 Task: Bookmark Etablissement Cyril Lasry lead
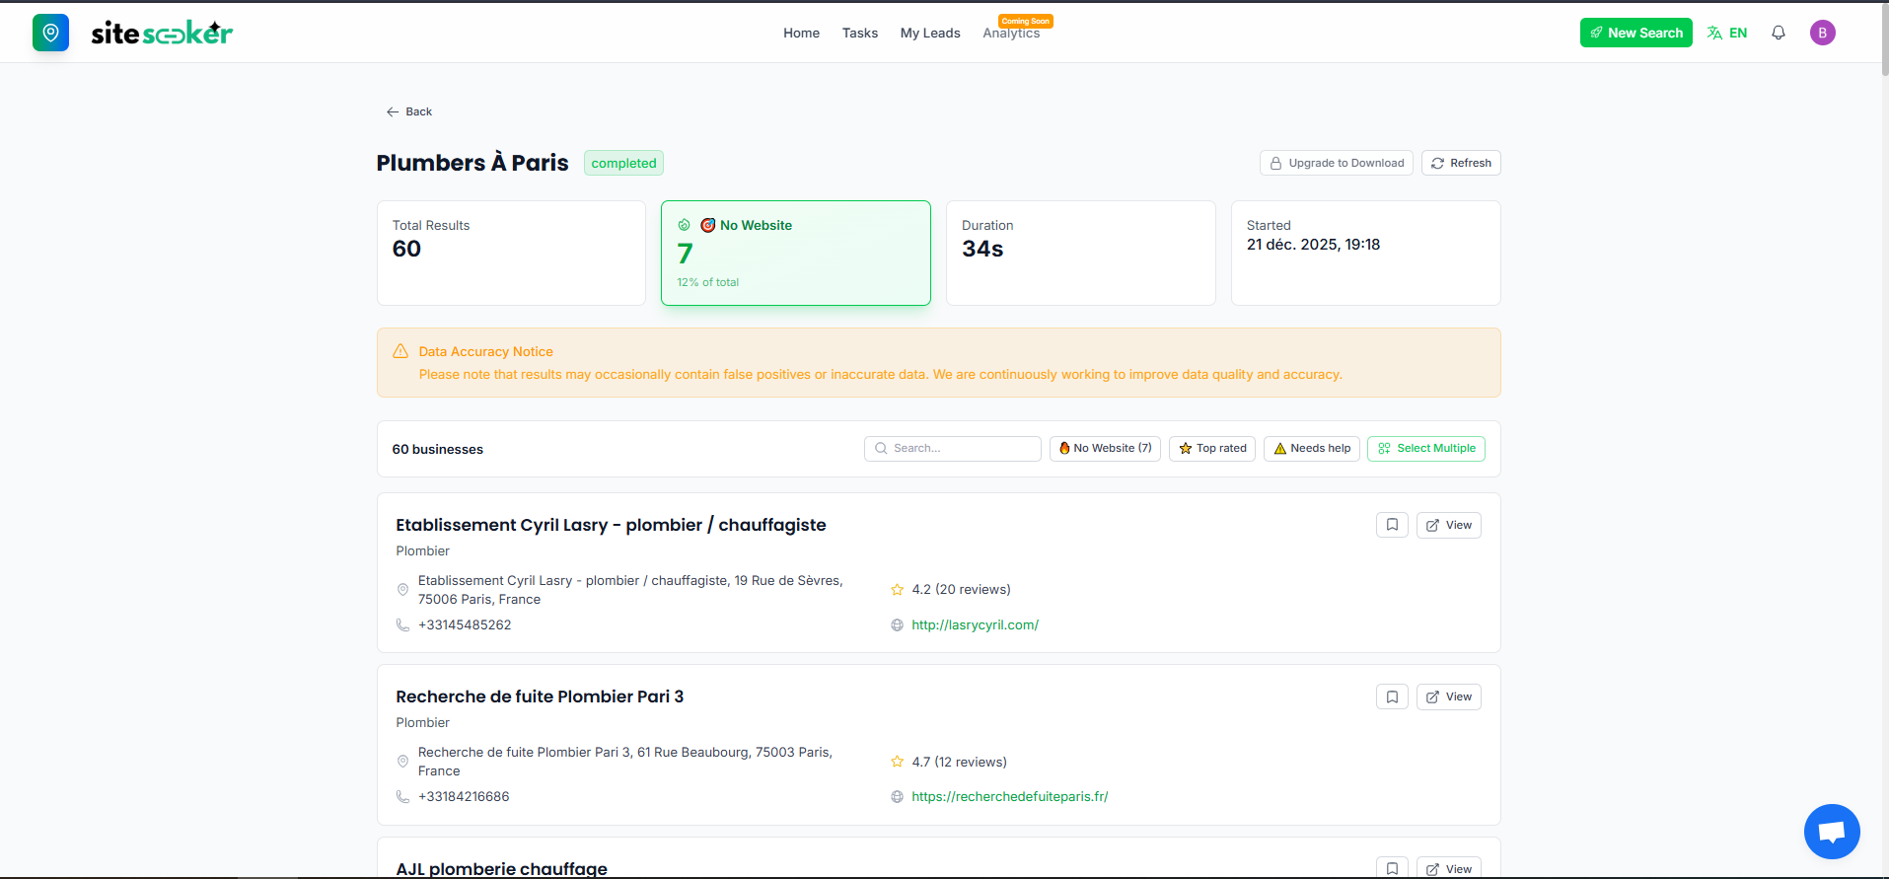[x=1392, y=525]
